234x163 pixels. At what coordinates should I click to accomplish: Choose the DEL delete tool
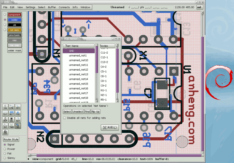pos(12,120)
